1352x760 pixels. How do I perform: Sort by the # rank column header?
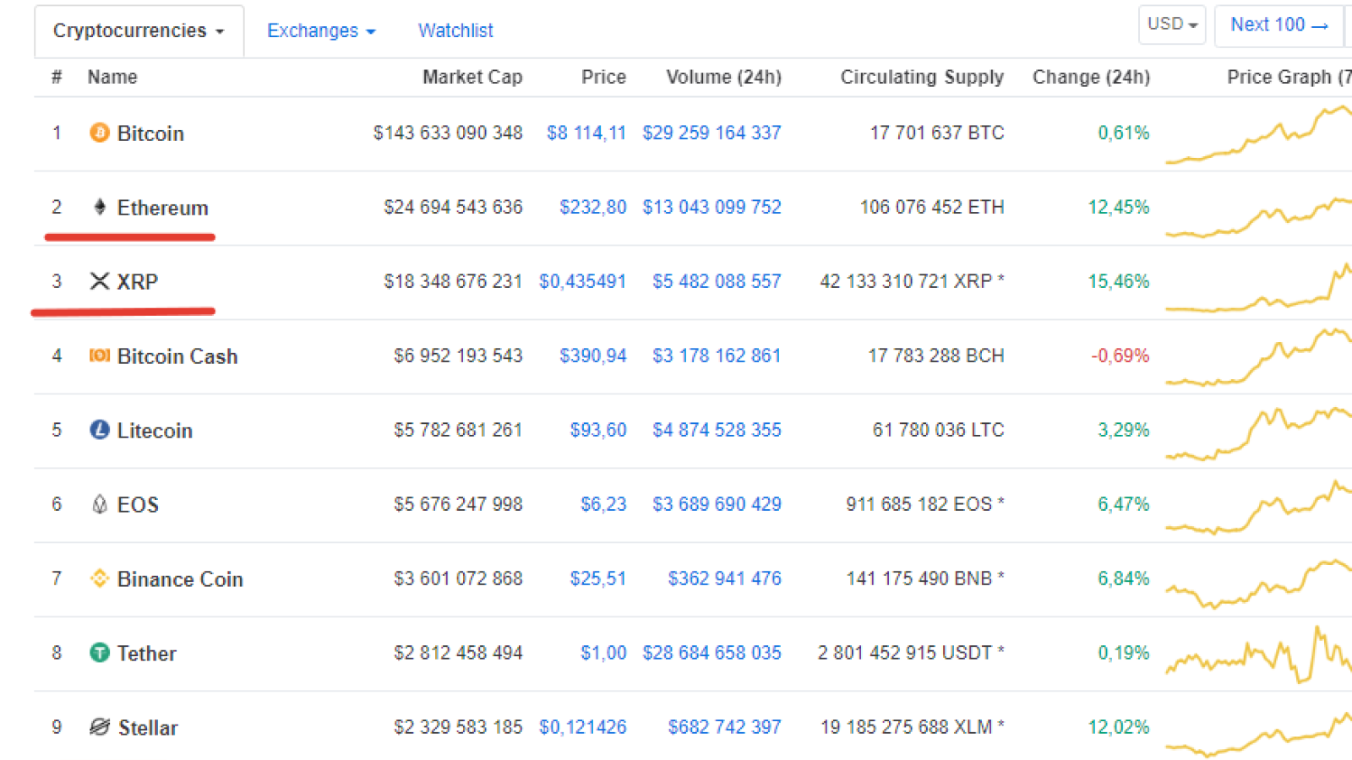point(57,77)
